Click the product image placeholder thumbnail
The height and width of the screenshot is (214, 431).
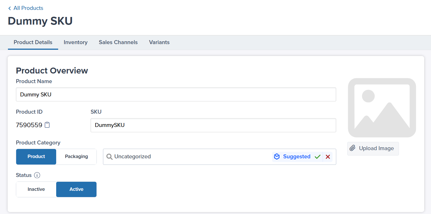pos(382,107)
